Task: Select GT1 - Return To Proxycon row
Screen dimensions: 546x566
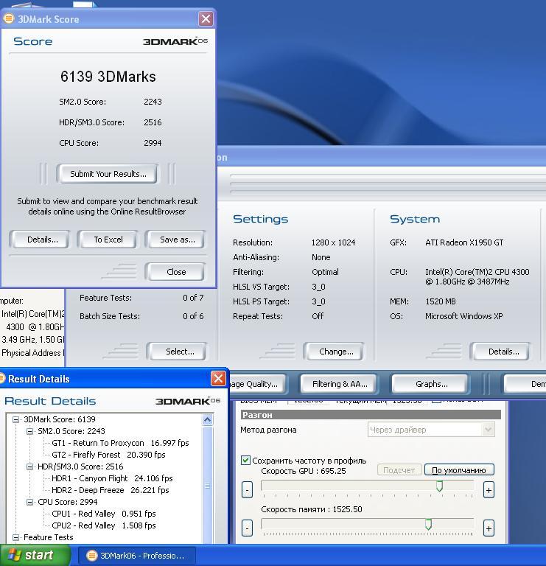Action: [x=120, y=443]
